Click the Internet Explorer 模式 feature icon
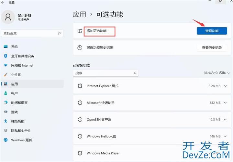 click(x=80, y=86)
